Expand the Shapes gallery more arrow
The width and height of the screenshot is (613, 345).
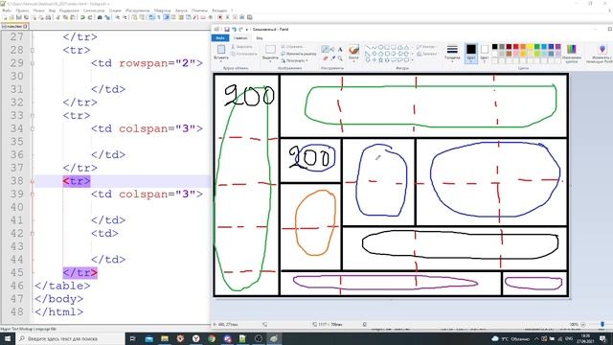click(x=412, y=60)
